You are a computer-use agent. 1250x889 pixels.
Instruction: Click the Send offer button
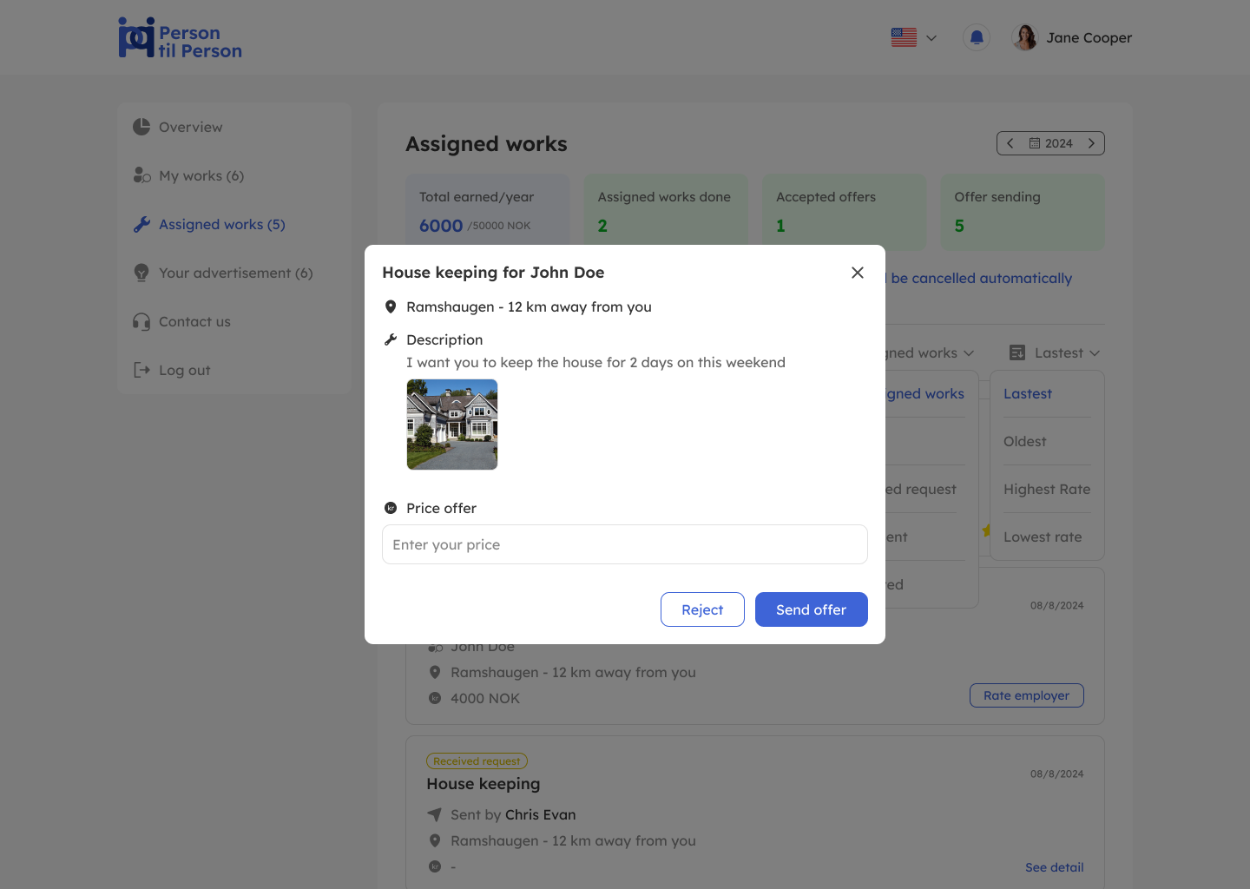pos(811,609)
